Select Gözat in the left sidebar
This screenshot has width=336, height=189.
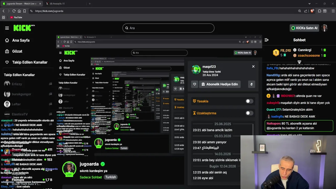14,51
